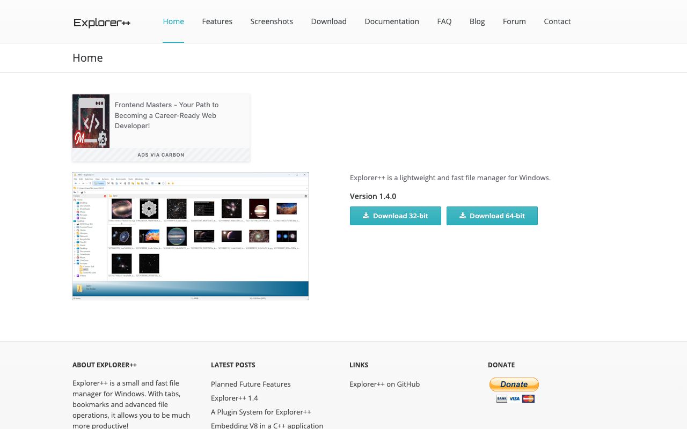Click the download icon on the 64-bit button
687x429 pixels.
(x=463, y=216)
